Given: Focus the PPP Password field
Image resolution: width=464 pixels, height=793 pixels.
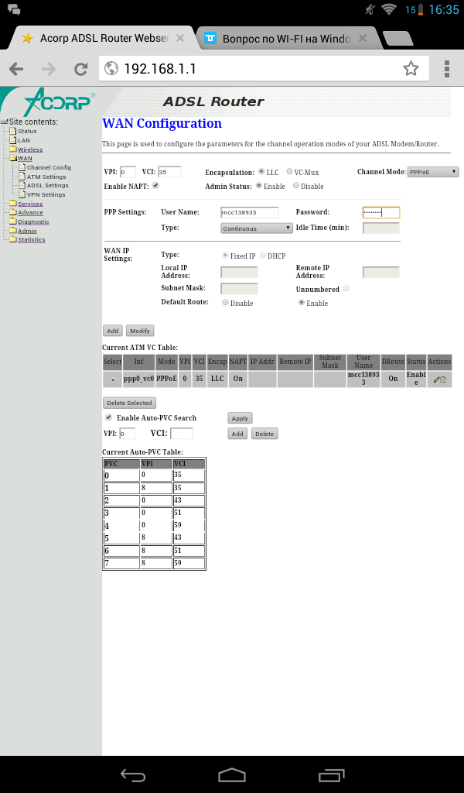Looking at the screenshot, I should pos(381,212).
